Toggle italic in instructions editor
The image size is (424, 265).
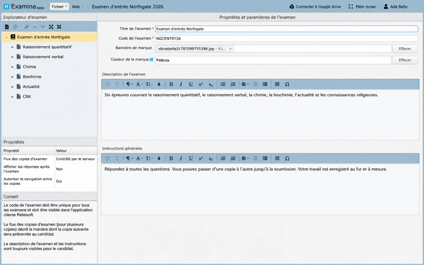pos(181,158)
